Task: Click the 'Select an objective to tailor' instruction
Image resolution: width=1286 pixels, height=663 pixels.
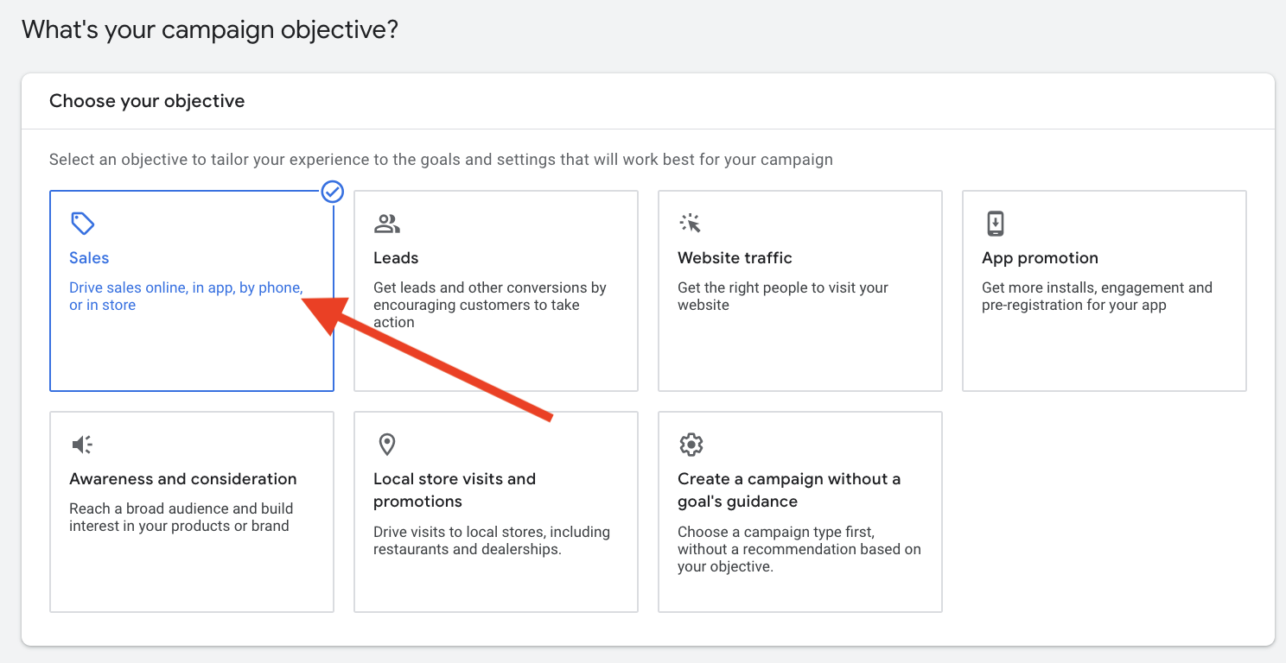Action: 441,160
